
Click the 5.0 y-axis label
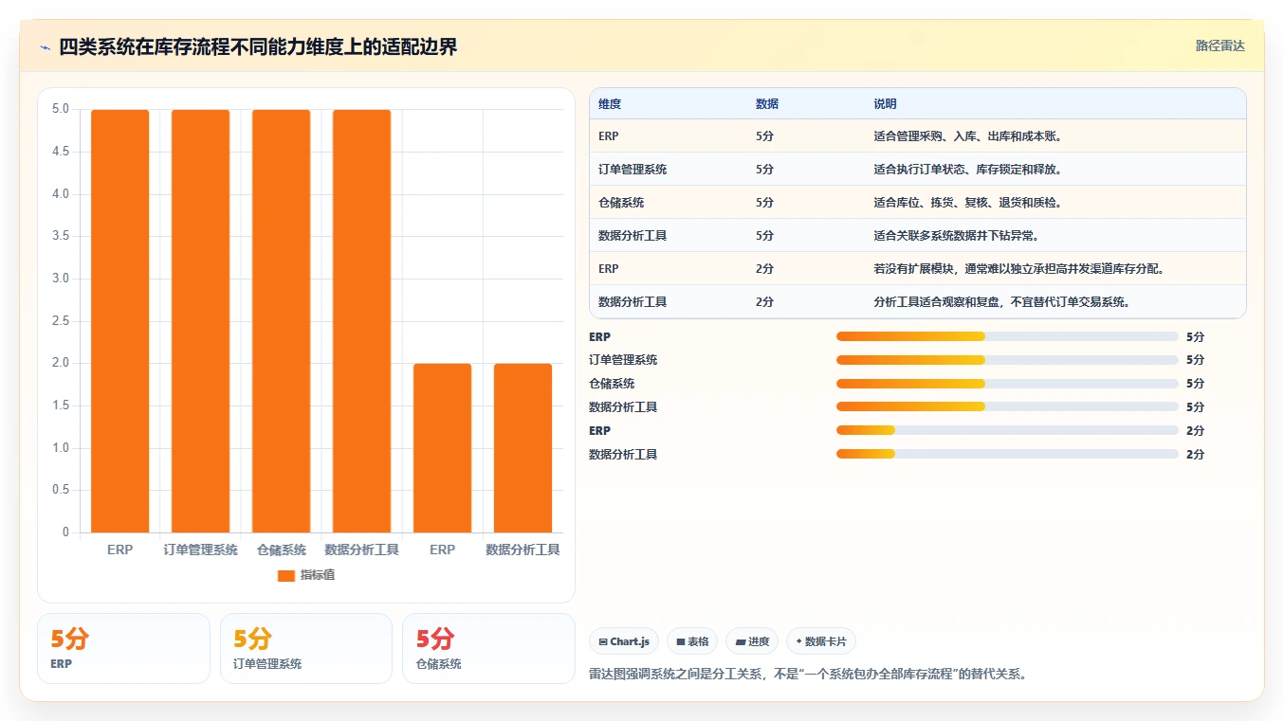tap(60, 109)
